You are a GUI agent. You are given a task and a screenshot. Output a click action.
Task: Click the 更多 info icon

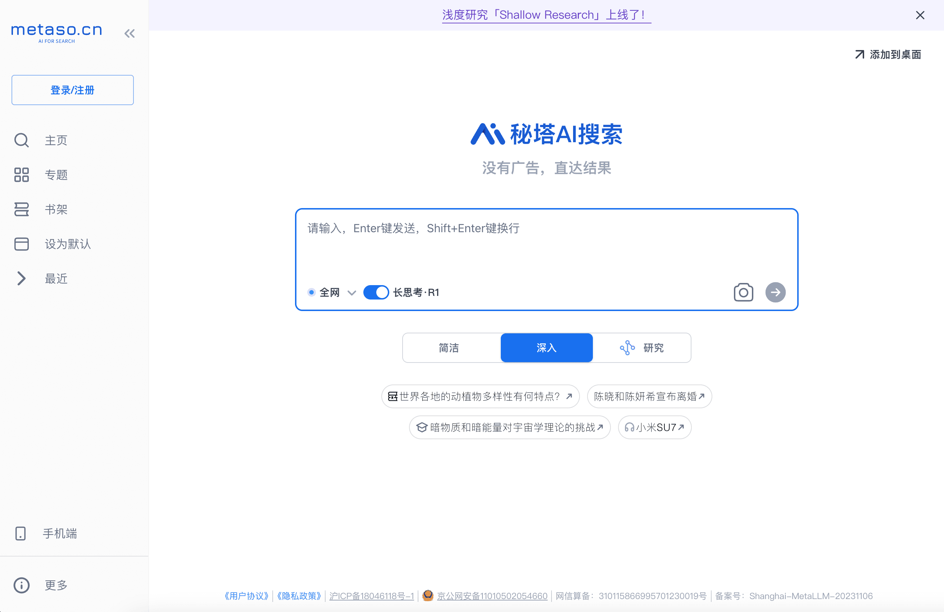point(22,585)
